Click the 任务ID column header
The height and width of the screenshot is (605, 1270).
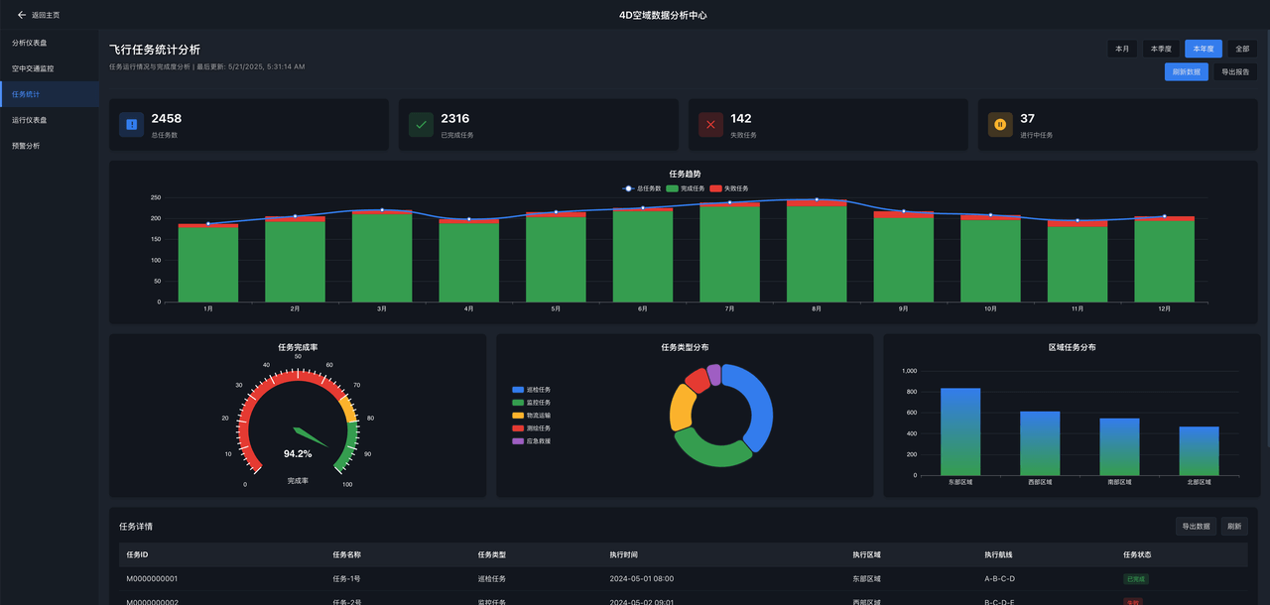tap(137, 554)
